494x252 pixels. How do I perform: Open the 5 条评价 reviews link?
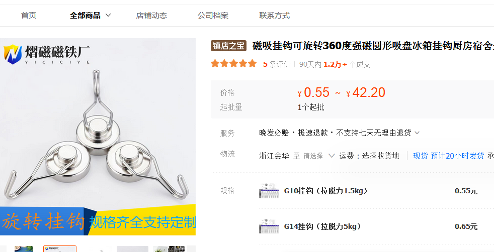coord(277,64)
